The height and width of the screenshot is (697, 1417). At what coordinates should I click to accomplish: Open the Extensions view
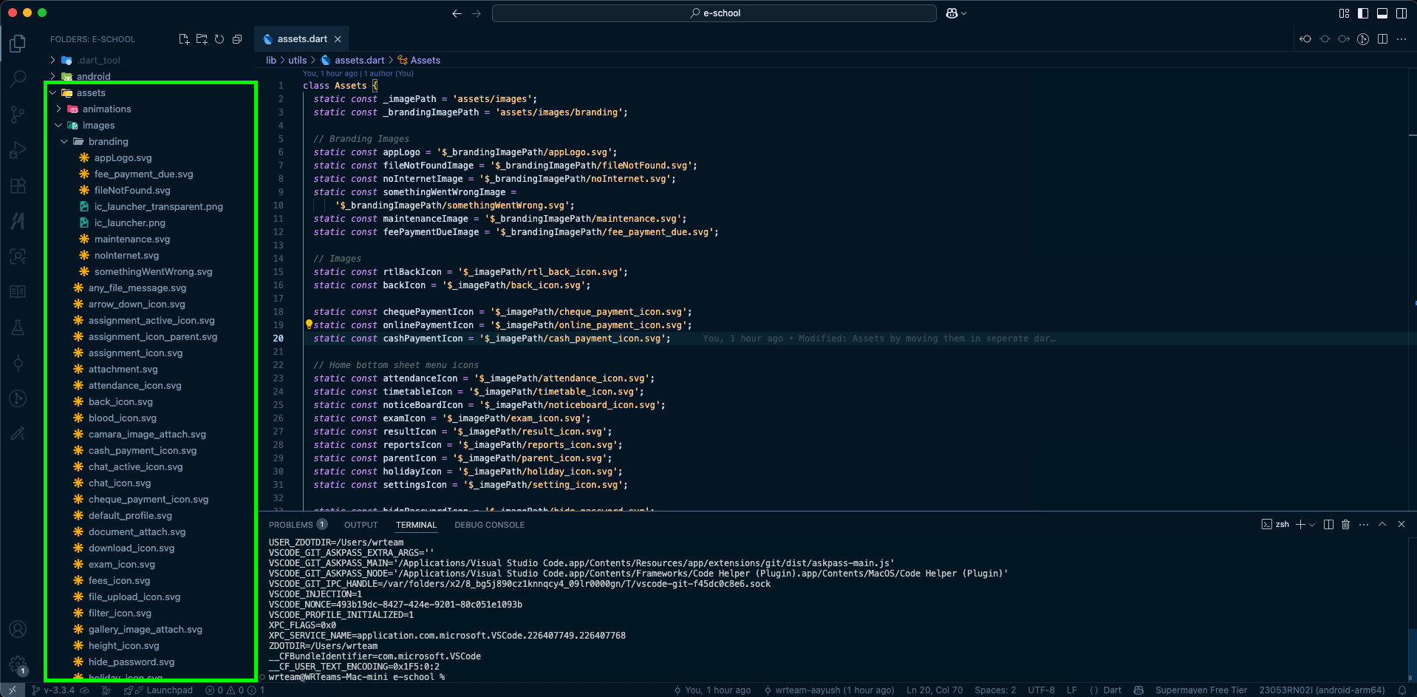tap(18, 186)
